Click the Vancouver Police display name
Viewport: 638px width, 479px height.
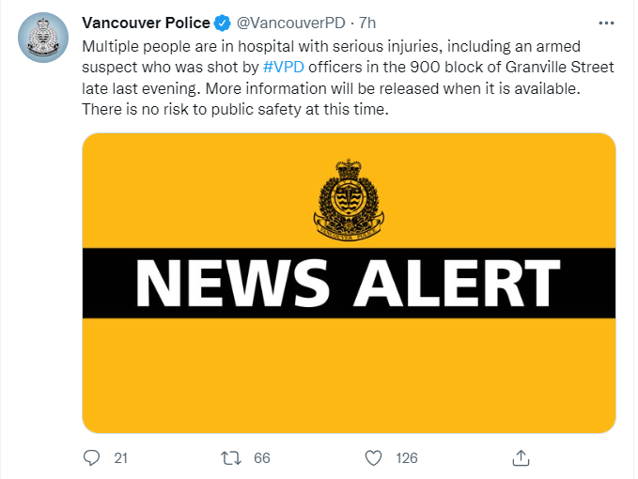(146, 22)
